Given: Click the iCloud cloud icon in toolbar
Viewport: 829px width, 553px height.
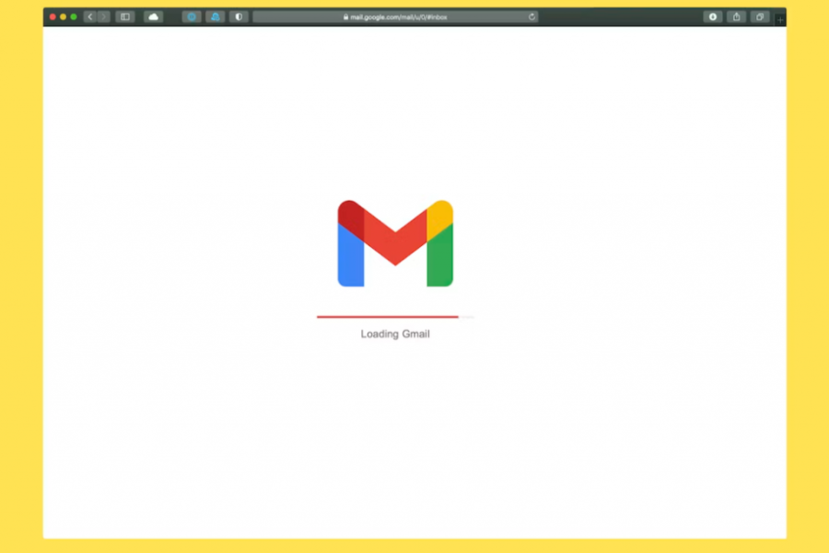Looking at the screenshot, I should pyautogui.click(x=153, y=16).
